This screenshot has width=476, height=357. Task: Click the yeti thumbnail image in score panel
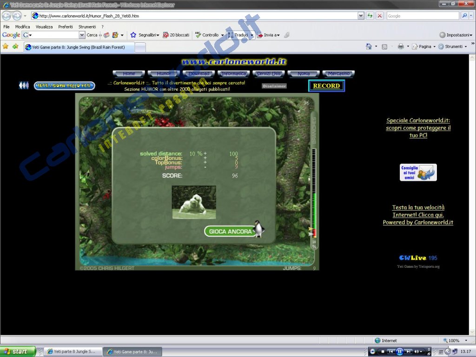click(x=194, y=202)
